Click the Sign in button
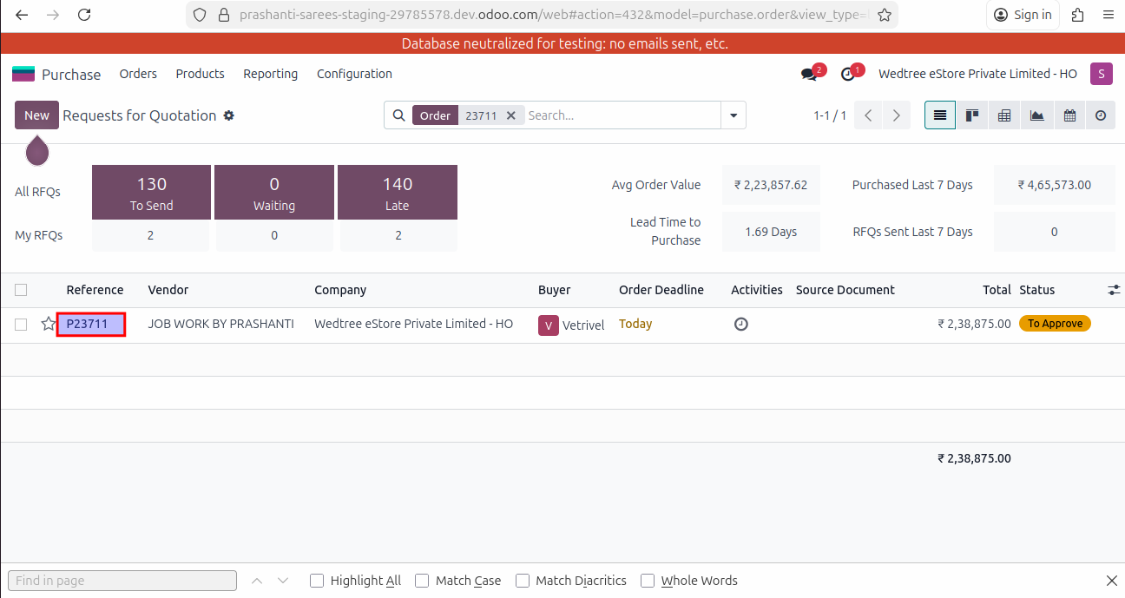Screen dimensions: 1125x598 click(1023, 15)
